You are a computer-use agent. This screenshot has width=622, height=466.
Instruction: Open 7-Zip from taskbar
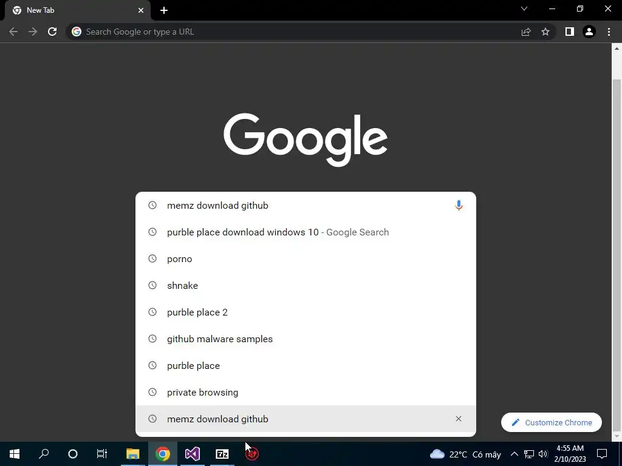pyautogui.click(x=222, y=454)
